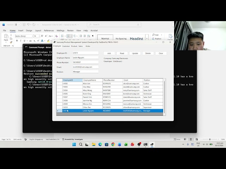
Task: Click Text Effects icon in Word
Action: [42, 41]
